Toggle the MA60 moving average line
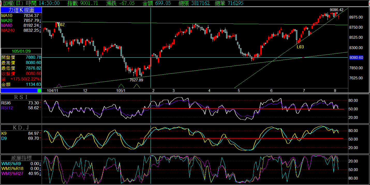The image size is (370, 185). (6, 26)
